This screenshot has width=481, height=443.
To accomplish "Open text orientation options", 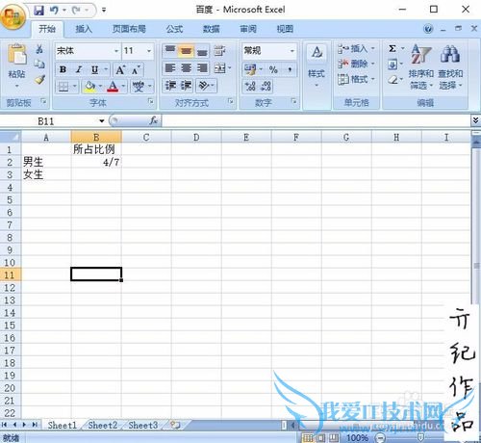I will [x=205, y=86].
